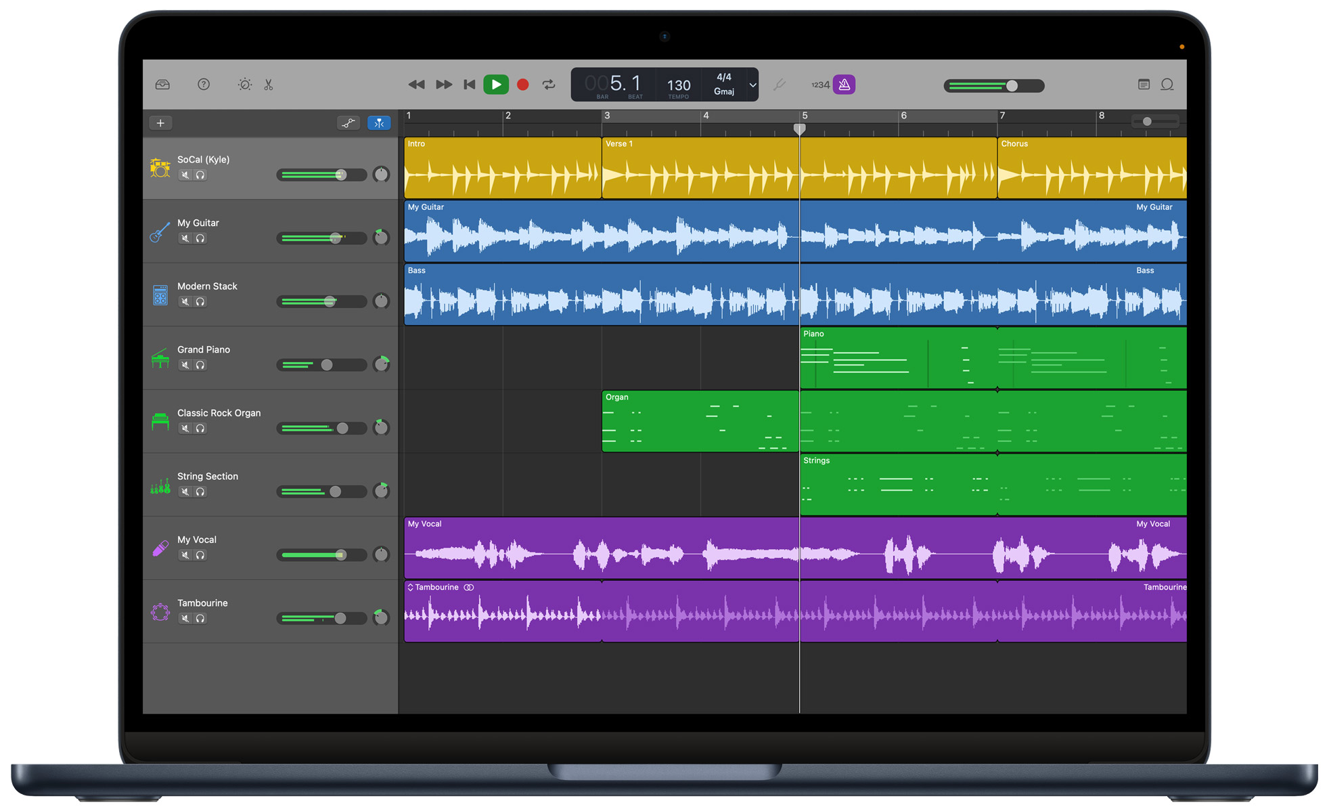Click the Gmaj key signature
This screenshot has height=811, width=1329.
[724, 91]
